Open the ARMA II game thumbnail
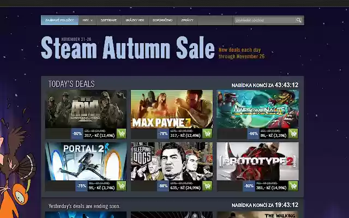 point(86,109)
